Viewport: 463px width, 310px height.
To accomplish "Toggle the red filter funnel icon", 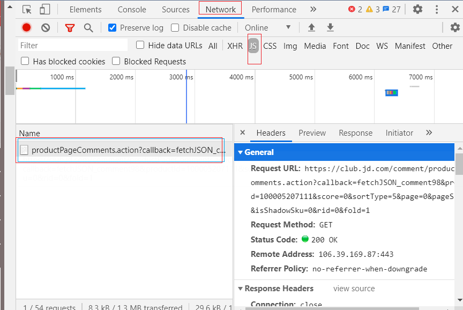I will (70, 28).
